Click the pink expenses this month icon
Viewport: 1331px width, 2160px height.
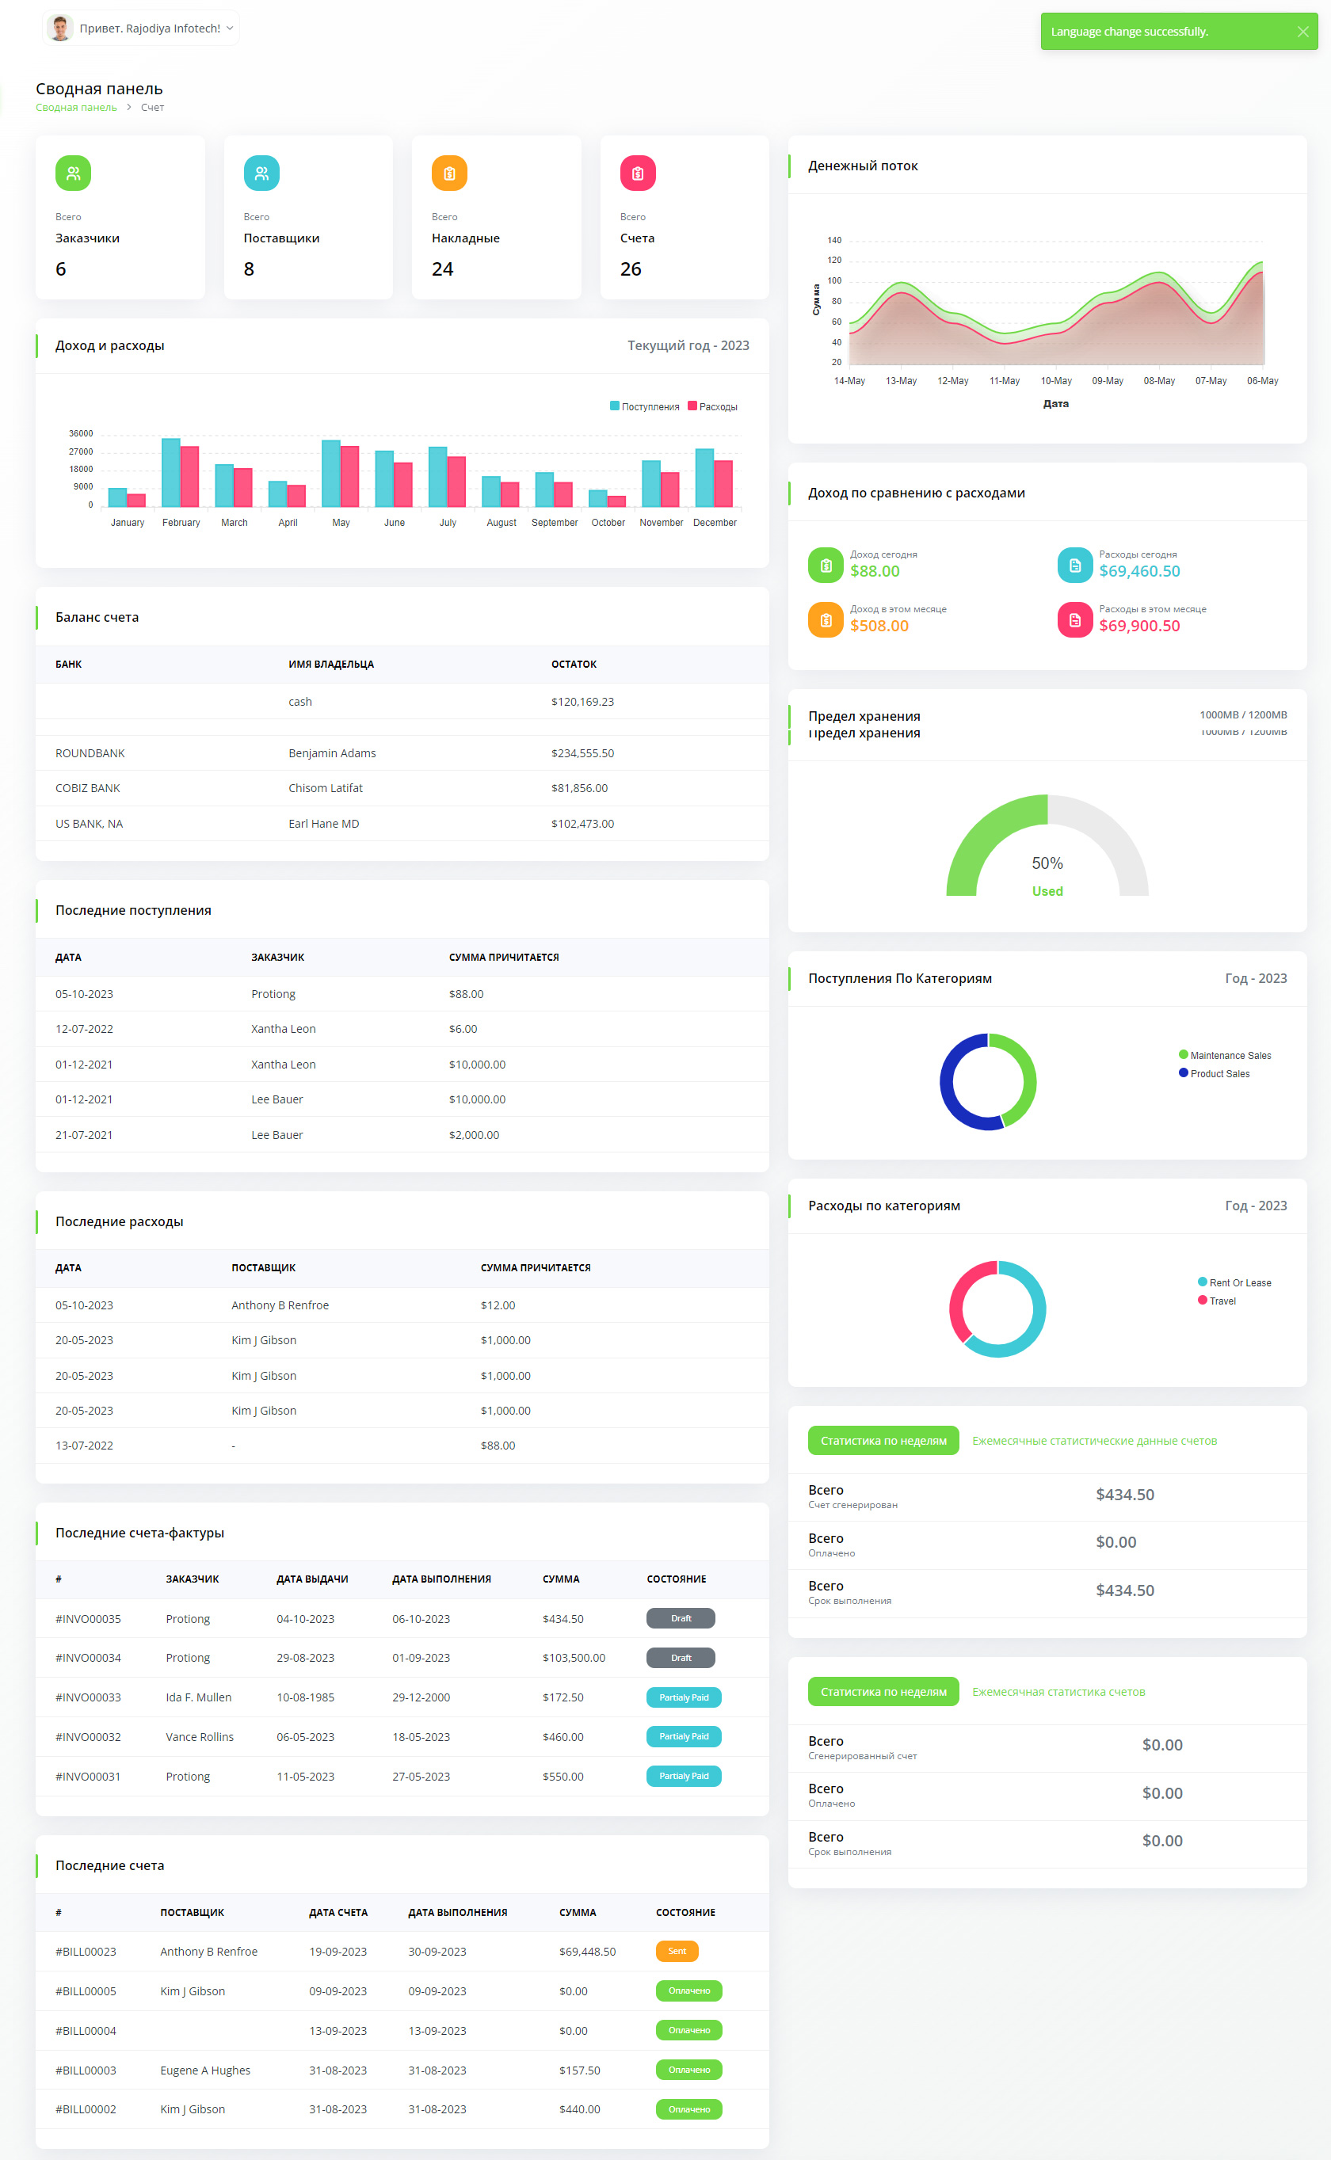click(x=1074, y=619)
